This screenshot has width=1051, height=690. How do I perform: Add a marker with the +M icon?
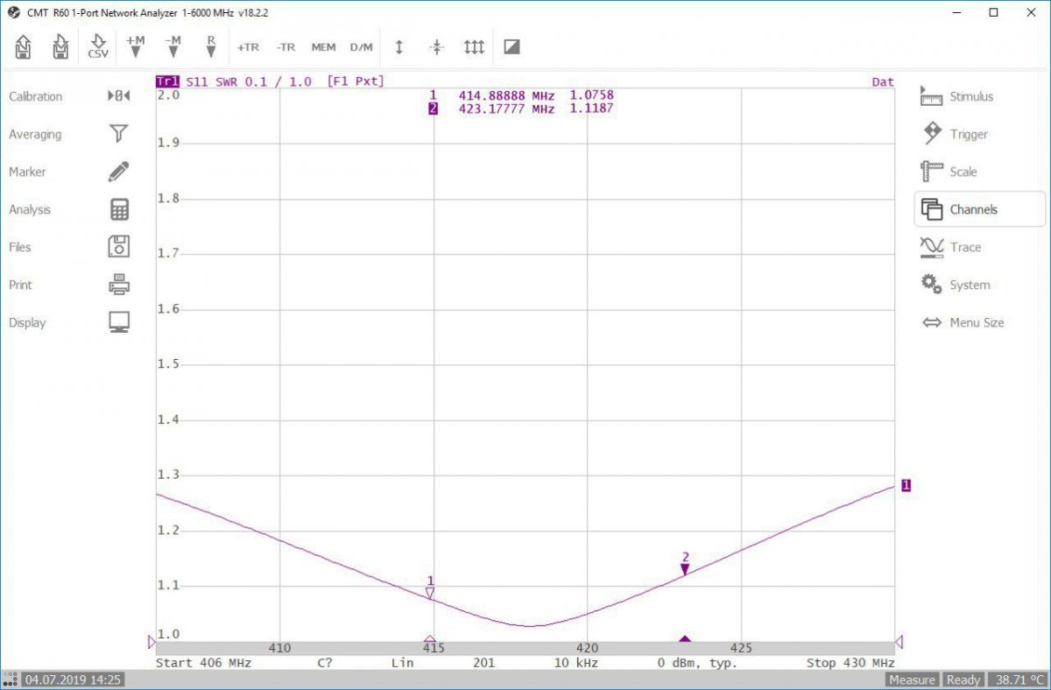(x=135, y=46)
